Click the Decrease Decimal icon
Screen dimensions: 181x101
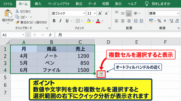[x=177, y=21]
